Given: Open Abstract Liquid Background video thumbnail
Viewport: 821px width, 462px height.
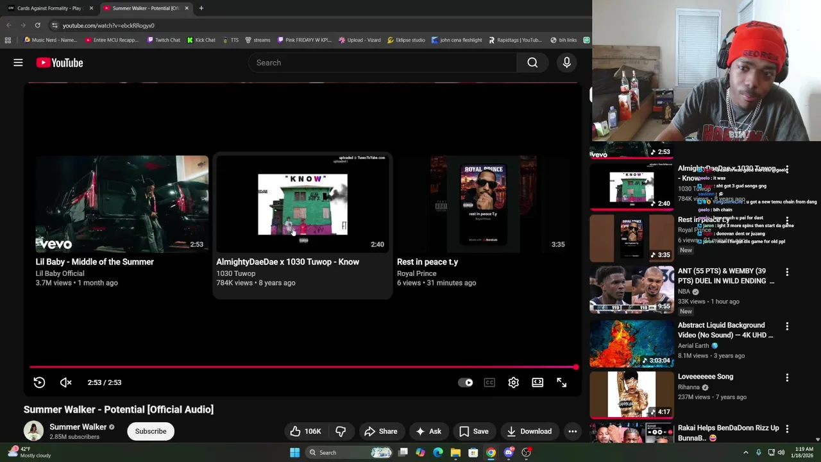Looking at the screenshot, I should tap(632, 343).
